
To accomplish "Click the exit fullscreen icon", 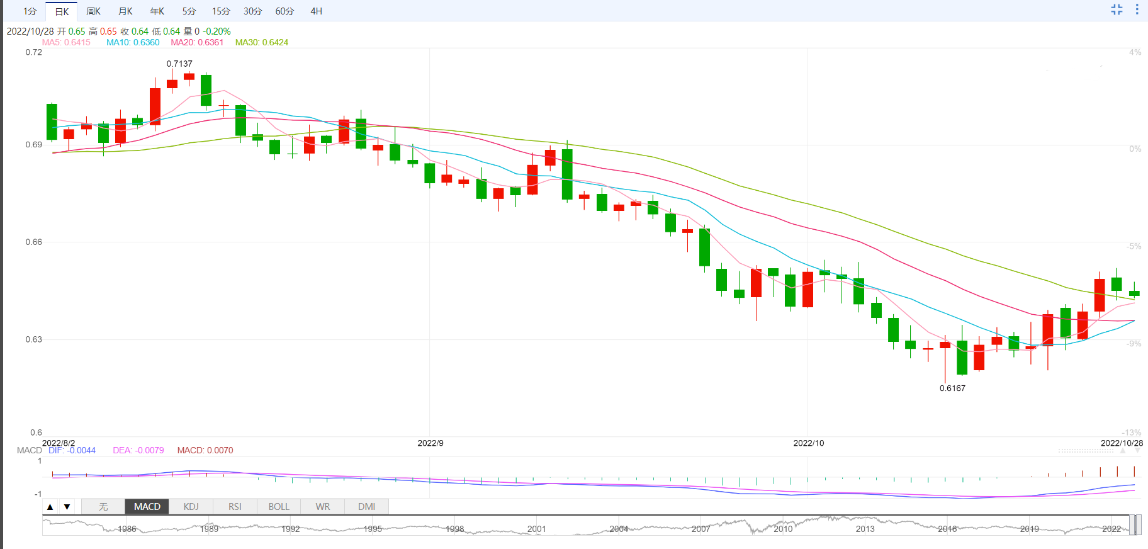I will click(1117, 9).
